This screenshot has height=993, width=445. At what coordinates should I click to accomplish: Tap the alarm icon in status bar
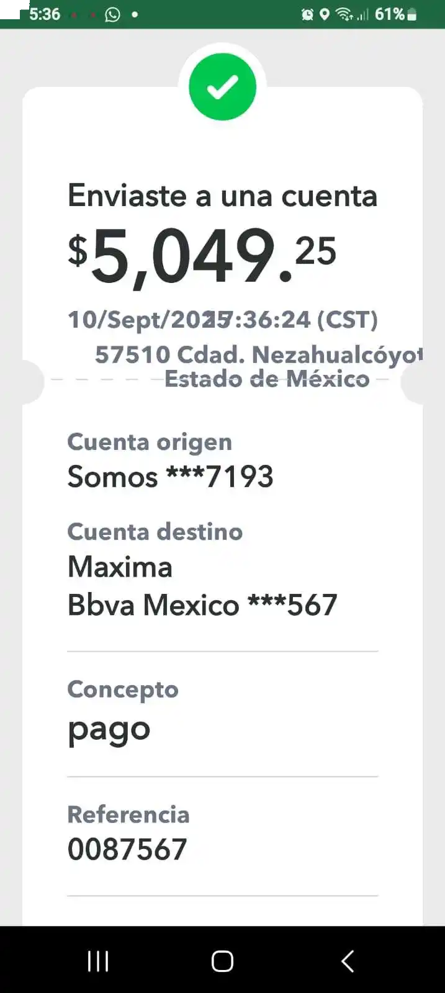click(x=307, y=14)
